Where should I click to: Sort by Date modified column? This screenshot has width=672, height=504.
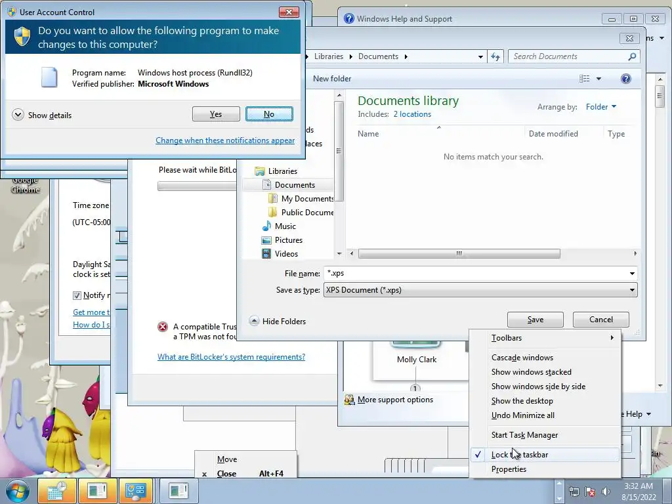click(553, 134)
